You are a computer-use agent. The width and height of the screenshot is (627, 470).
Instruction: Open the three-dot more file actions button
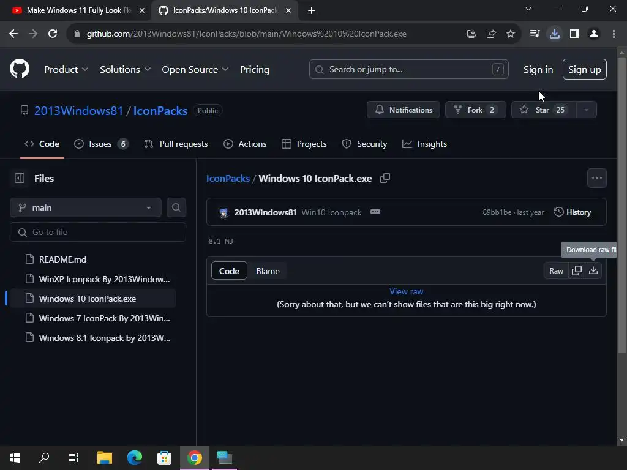pos(596,178)
